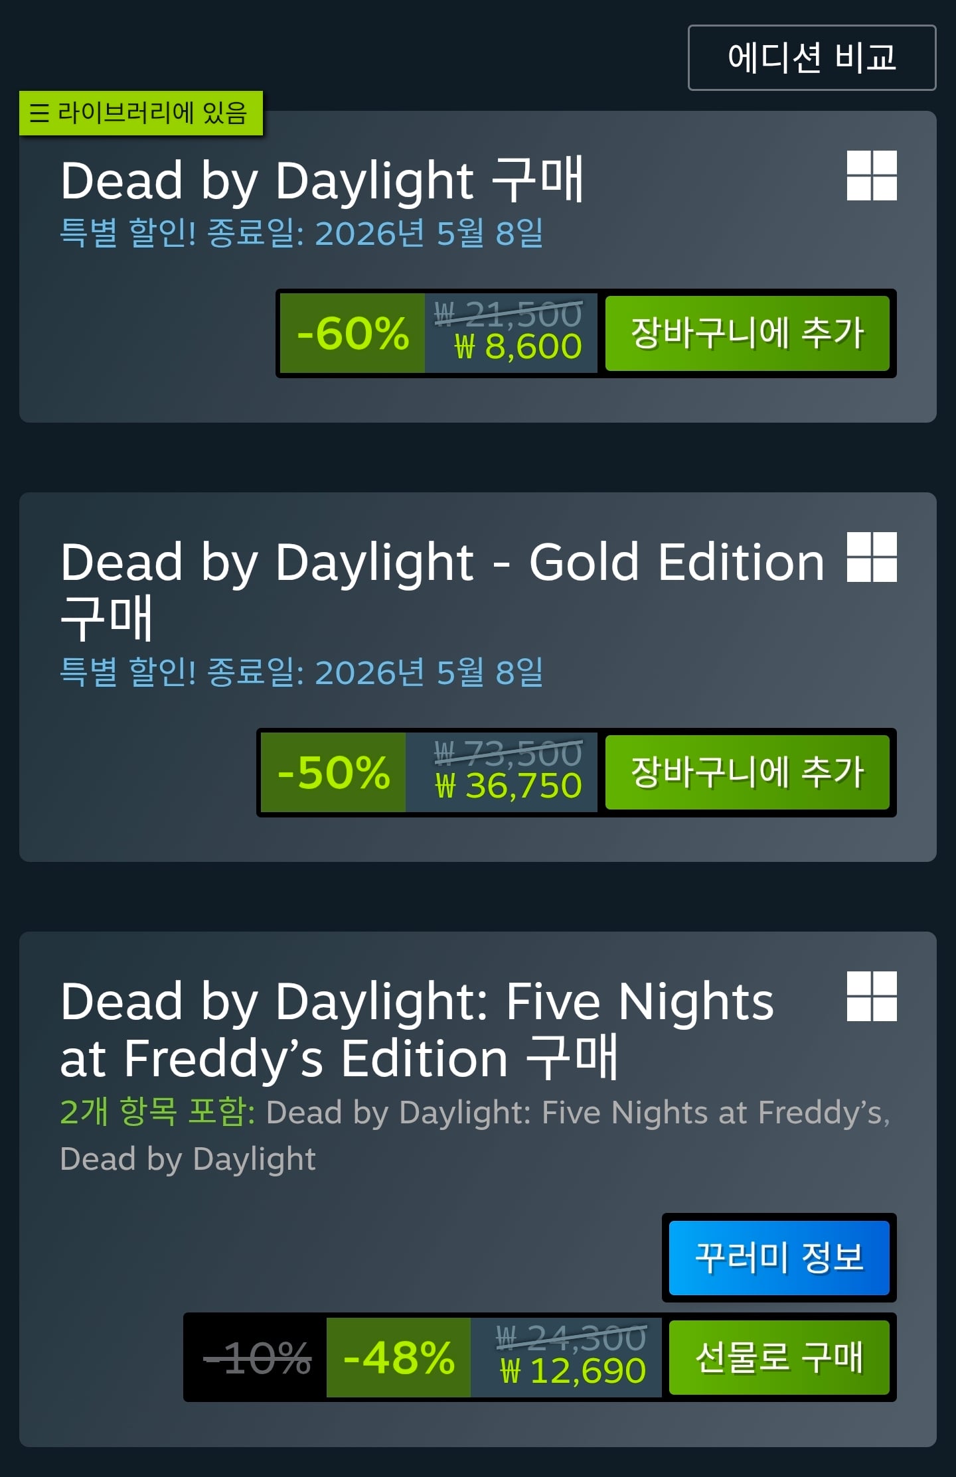Viewport: 956px width, 1477px height.
Task: Click the -50% discount badge on Gold Edition
Action: tap(333, 772)
